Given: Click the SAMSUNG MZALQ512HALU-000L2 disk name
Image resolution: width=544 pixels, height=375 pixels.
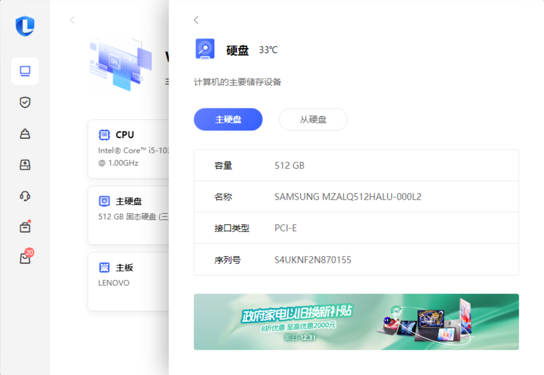Looking at the screenshot, I should click(x=348, y=197).
